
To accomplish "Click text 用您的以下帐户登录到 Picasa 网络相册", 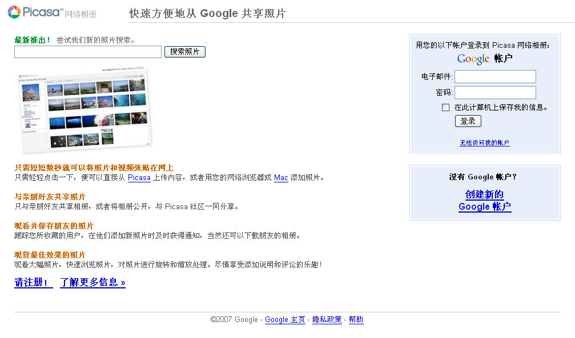I will [x=482, y=45].
